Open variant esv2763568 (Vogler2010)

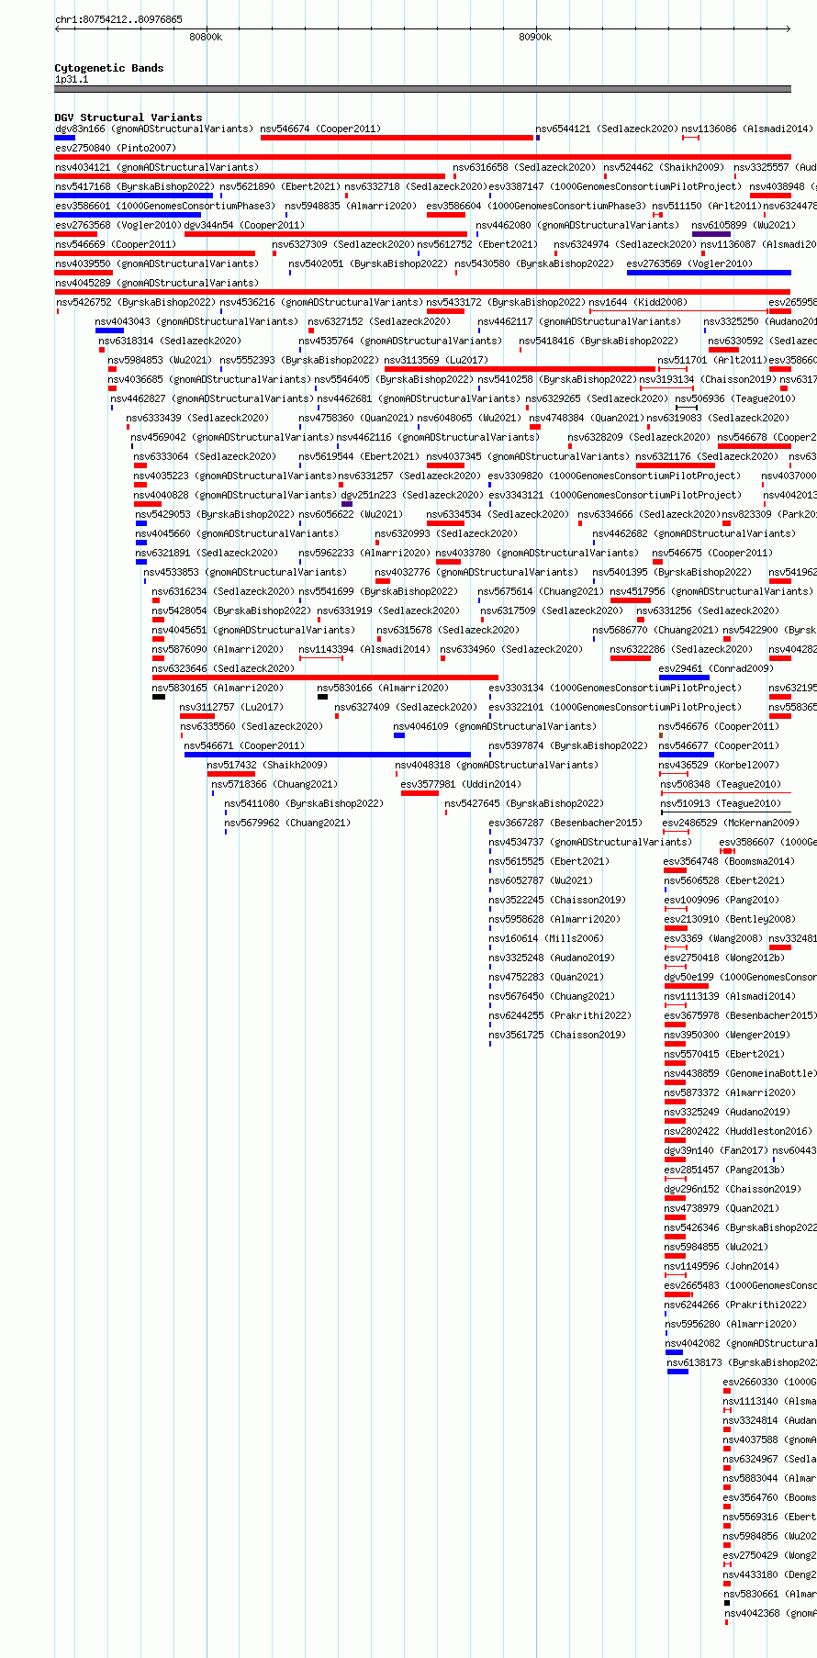[x=118, y=226]
